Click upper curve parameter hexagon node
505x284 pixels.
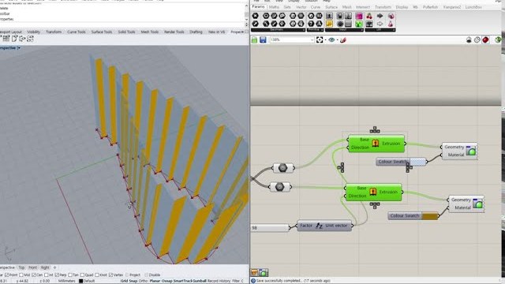click(x=282, y=168)
